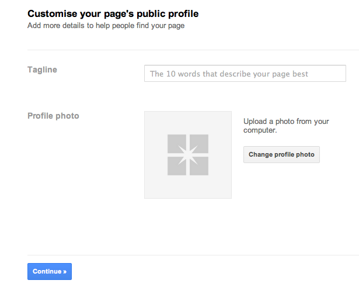Click the 'Customise your page's public profile' heading
The height and width of the screenshot is (287, 359).
(113, 14)
